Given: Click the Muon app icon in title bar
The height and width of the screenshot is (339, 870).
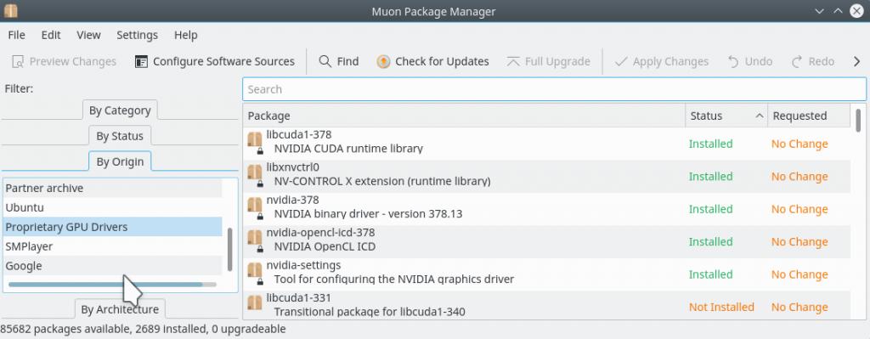Looking at the screenshot, I should [10, 11].
